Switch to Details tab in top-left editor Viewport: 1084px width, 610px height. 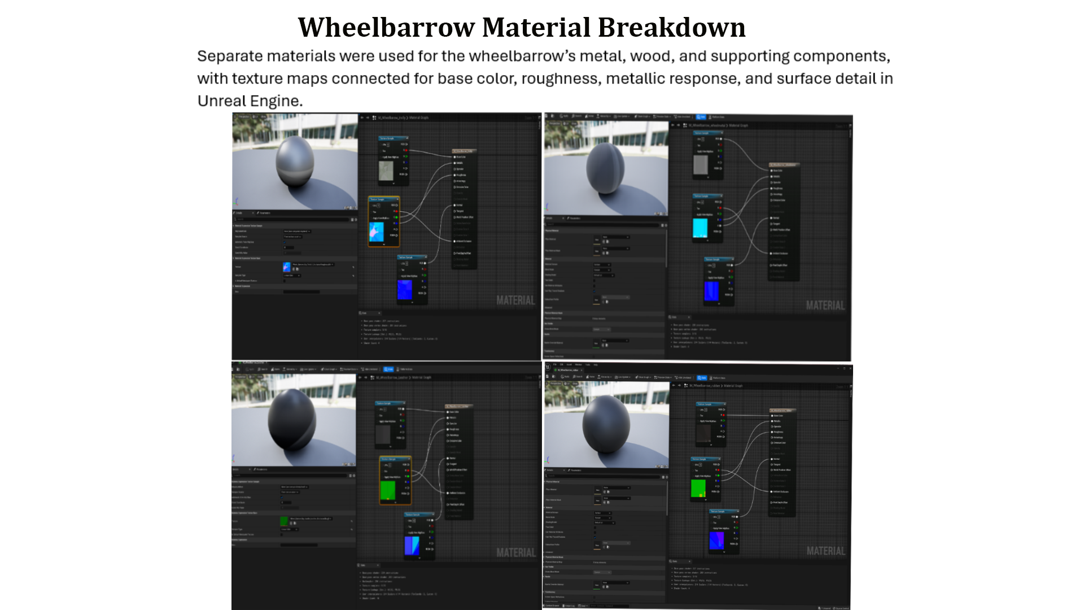(238, 213)
